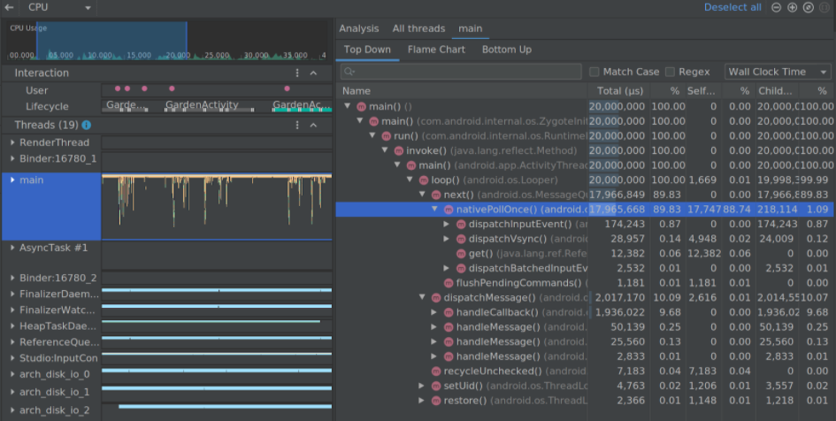
Task: Click the Threads info icon
Action: tap(86, 125)
